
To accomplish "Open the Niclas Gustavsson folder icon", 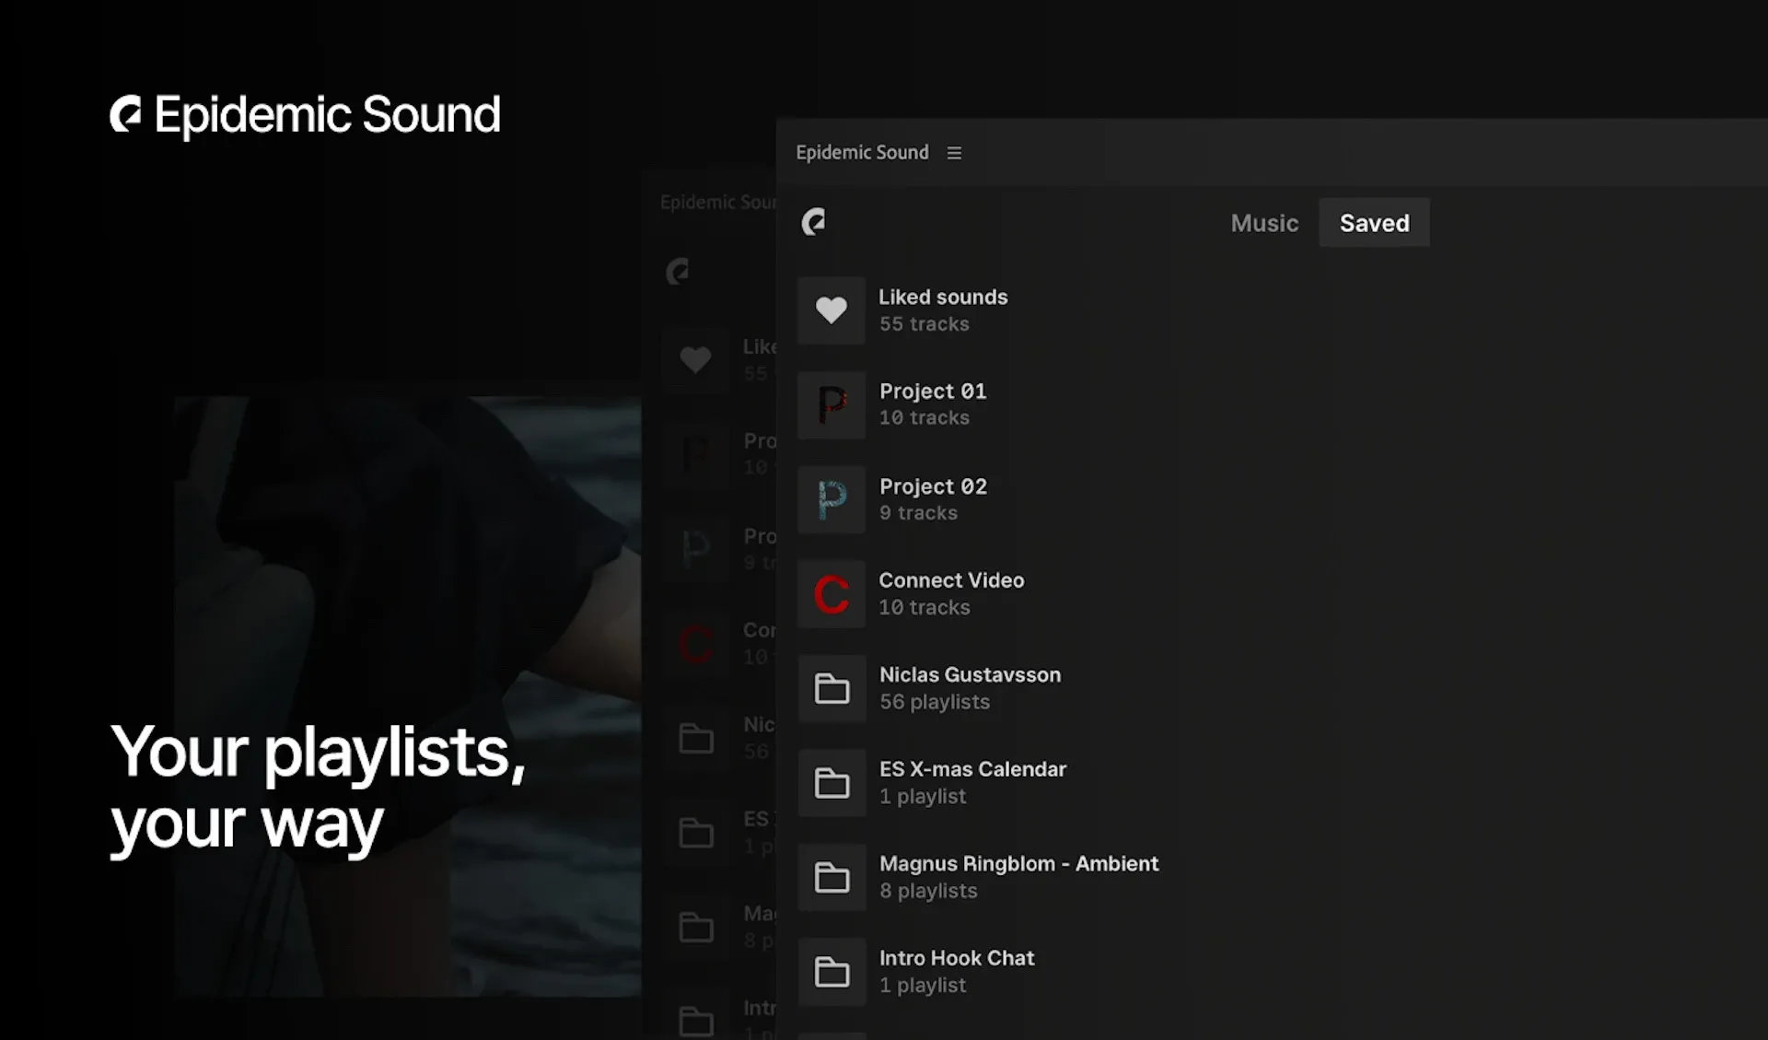I will pyautogui.click(x=831, y=688).
